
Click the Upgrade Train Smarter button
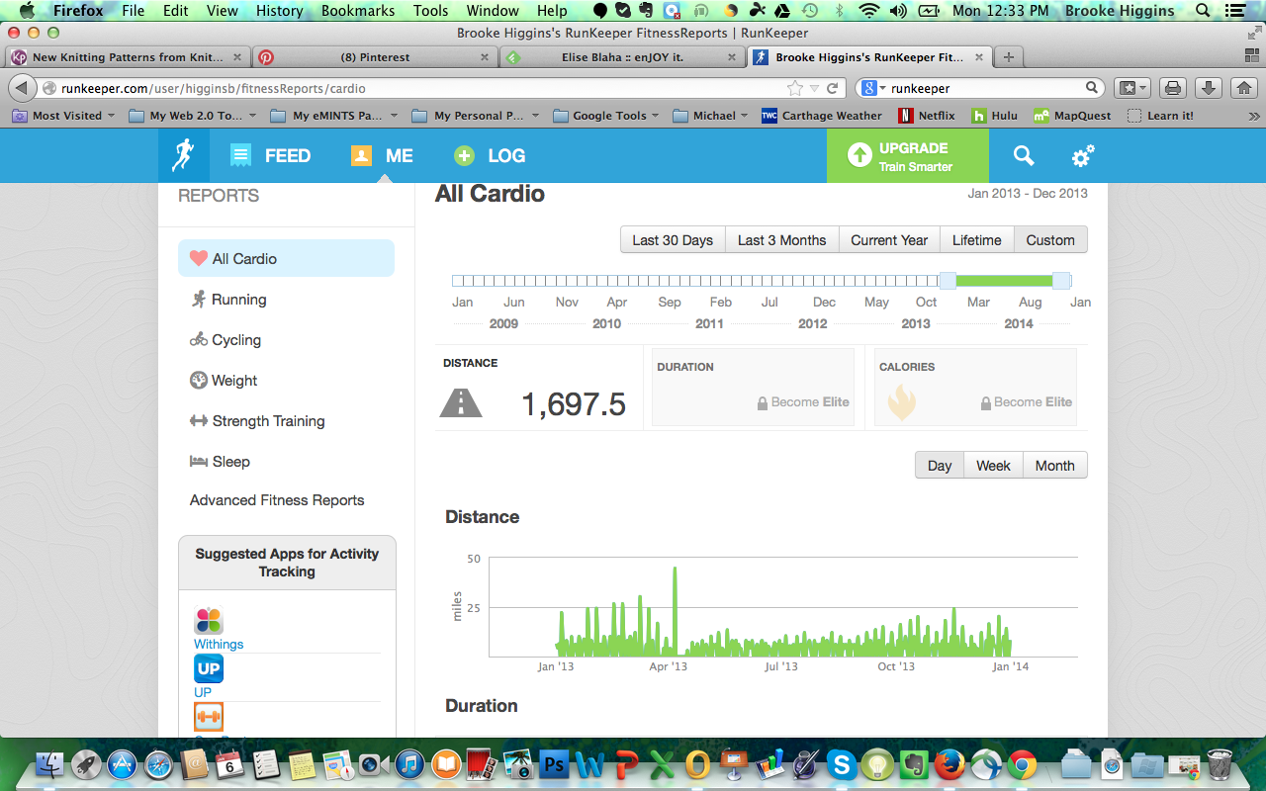[x=907, y=156]
